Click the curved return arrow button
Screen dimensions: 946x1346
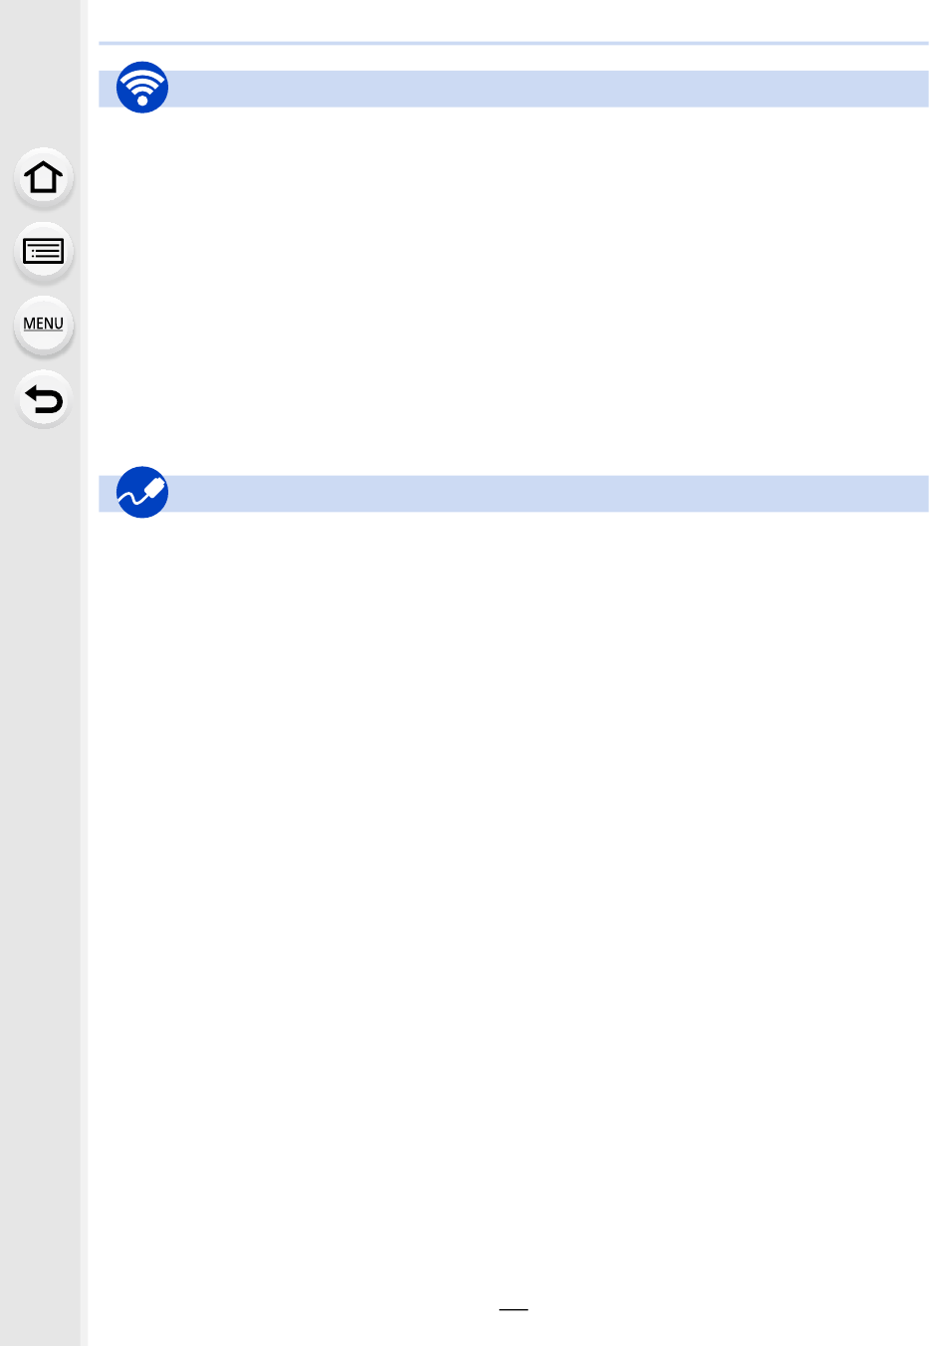coord(43,398)
